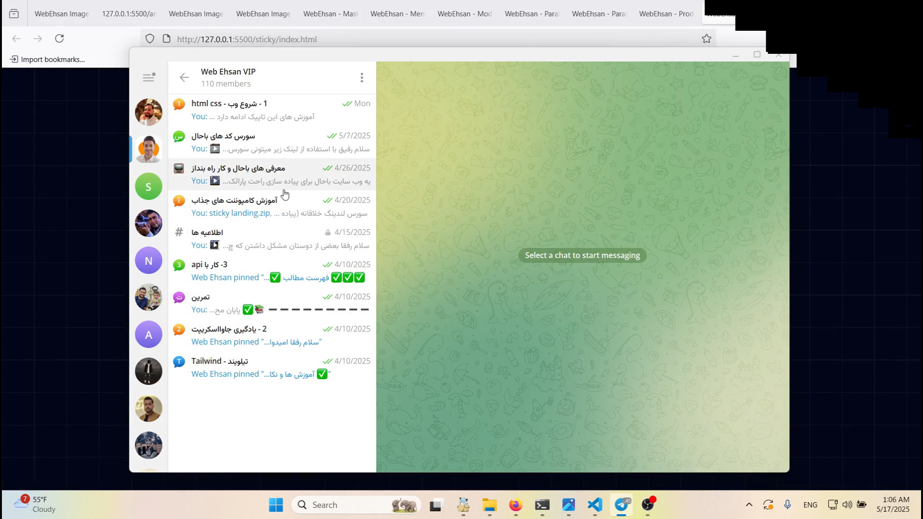
Task: Open the Tailwind - تیلویند topic
Action: tap(272, 367)
